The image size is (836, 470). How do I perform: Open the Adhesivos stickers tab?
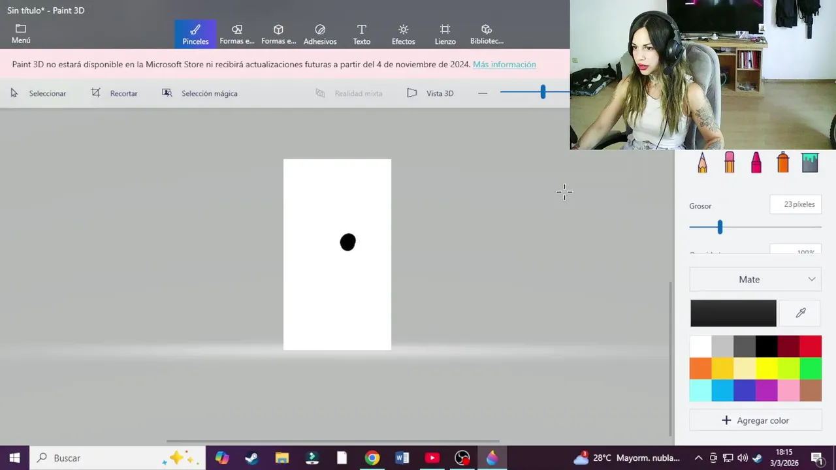tap(320, 34)
